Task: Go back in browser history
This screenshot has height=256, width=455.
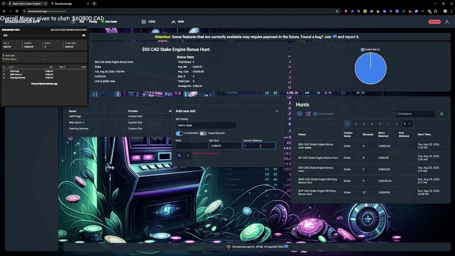Action: click(x=4, y=11)
